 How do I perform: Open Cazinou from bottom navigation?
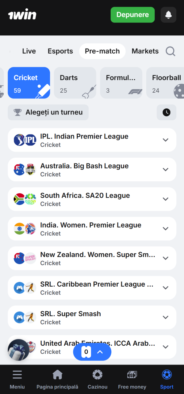pyautogui.click(x=98, y=380)
